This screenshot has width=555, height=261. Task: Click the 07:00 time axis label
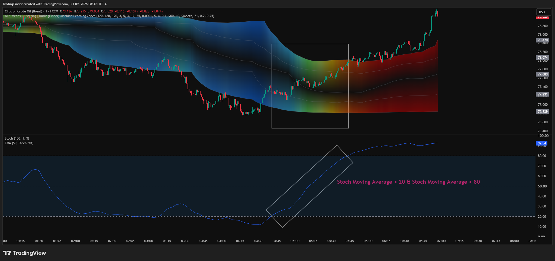(x=441, y=241)
